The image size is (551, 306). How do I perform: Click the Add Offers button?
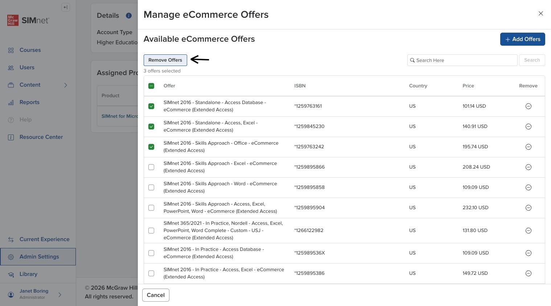523,39
